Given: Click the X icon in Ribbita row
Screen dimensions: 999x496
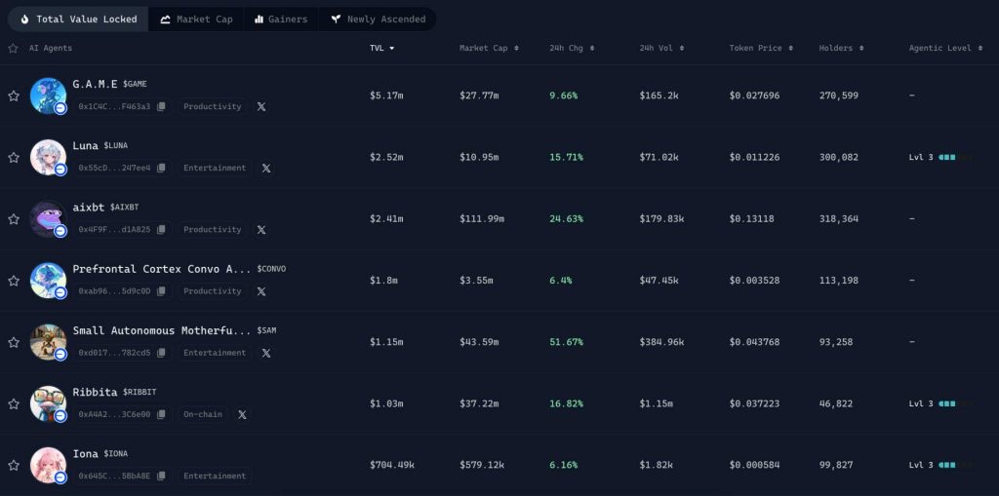Looking at the screenshot, I should [242, 414].
